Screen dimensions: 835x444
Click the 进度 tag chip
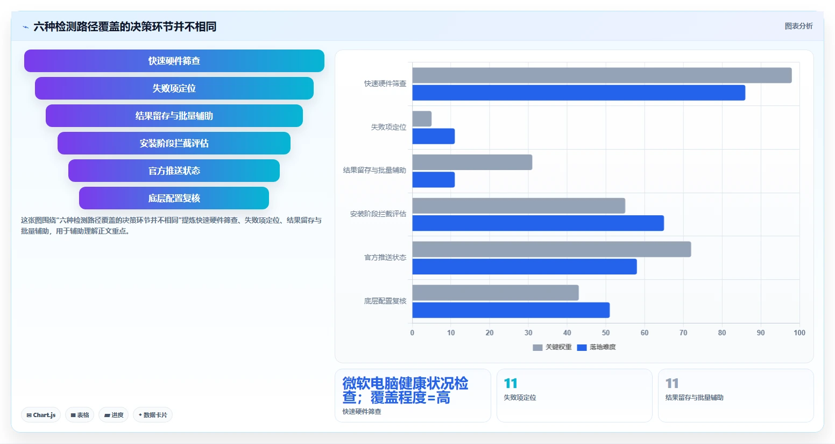[x=114, y=415]
